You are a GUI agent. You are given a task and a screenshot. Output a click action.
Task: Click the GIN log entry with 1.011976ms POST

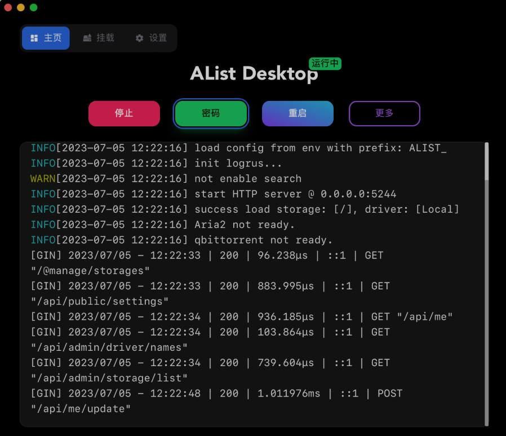(216, 401)
